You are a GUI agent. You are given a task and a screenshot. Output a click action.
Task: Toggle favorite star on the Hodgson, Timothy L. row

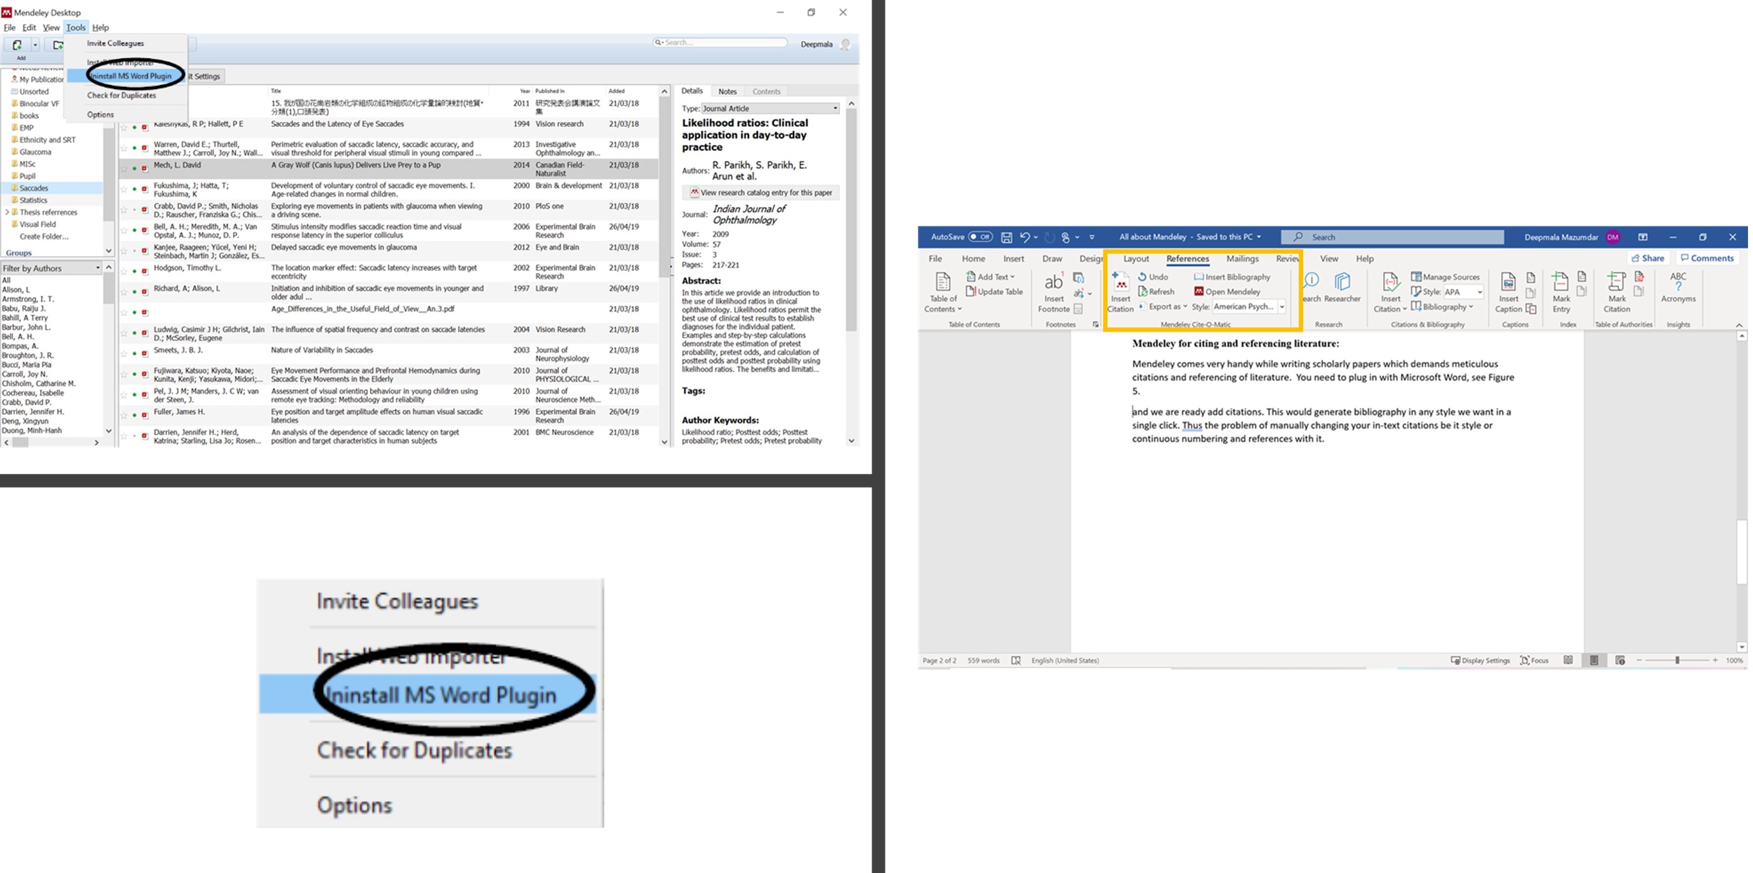coord(124,271)
